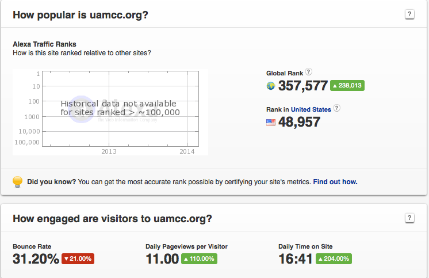Click the 31.20% bounce rate value

coord(36,259)
